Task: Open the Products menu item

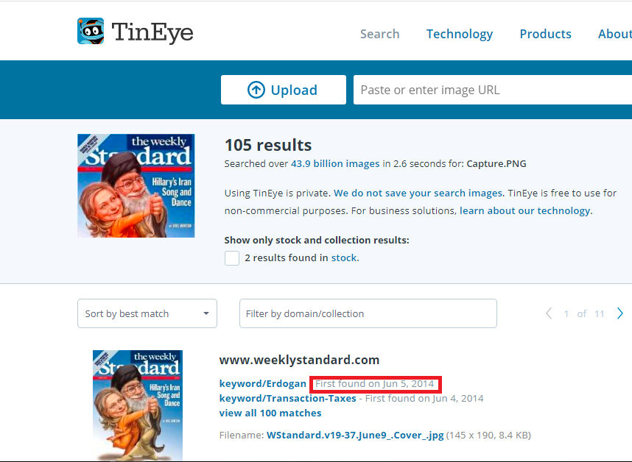Action: click(545, 34)
